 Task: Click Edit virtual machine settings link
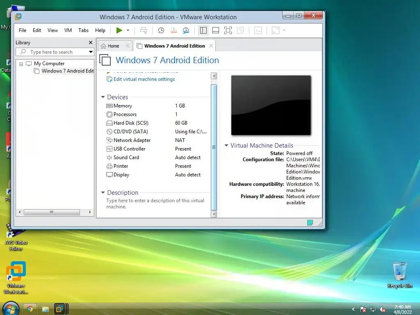(x=144, y=79)
